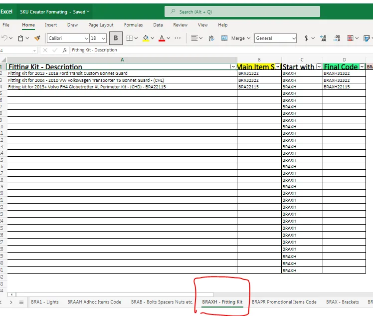Viewport: 373px width, 316px height.
Task: Open filter dropdown for Main Item column
Action: 278,67
